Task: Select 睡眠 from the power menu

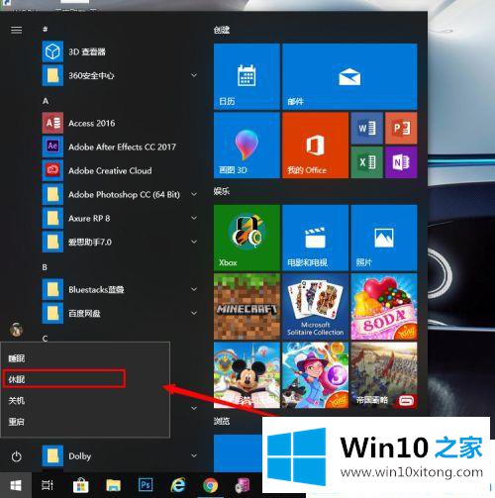Action: (x=85, y=358)
